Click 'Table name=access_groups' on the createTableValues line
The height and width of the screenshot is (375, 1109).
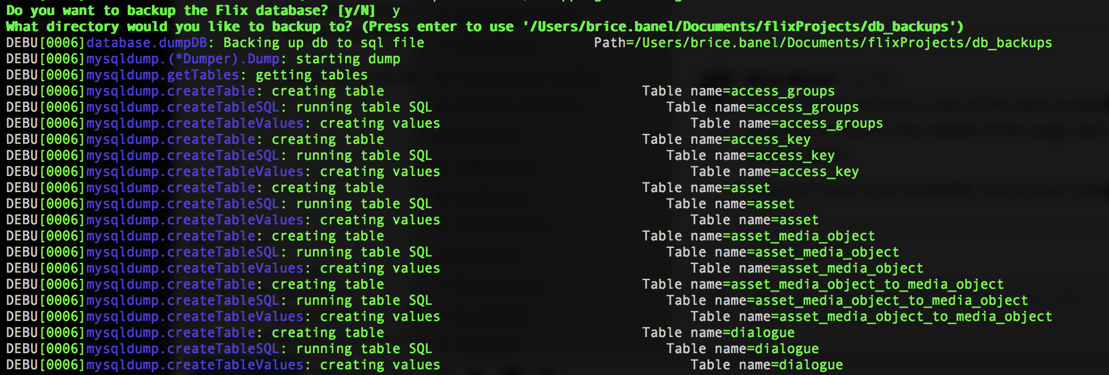point(786,123)
